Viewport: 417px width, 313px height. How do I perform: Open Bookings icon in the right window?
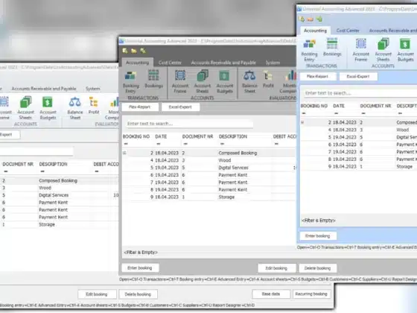point(332,48)
